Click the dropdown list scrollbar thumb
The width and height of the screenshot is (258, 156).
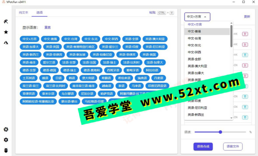click(231, 36)
